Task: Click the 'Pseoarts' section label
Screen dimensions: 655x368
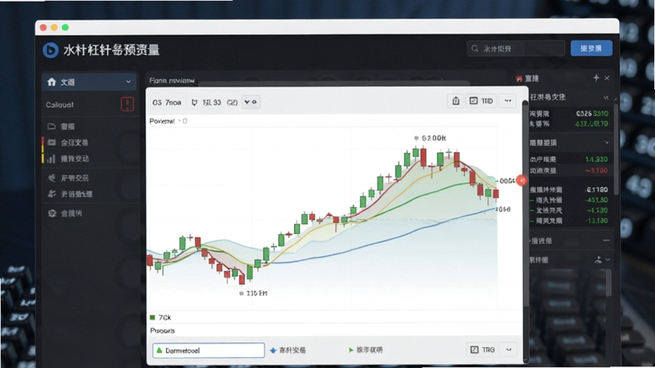Action: pos(162,330)
